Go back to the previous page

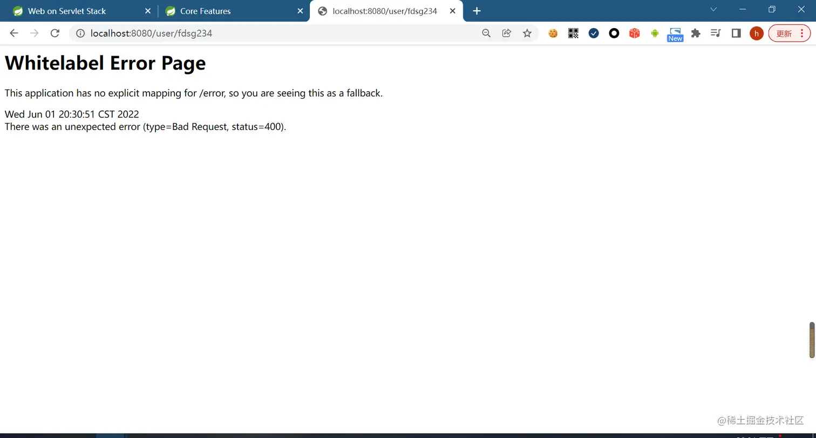(x=14, y=33)
